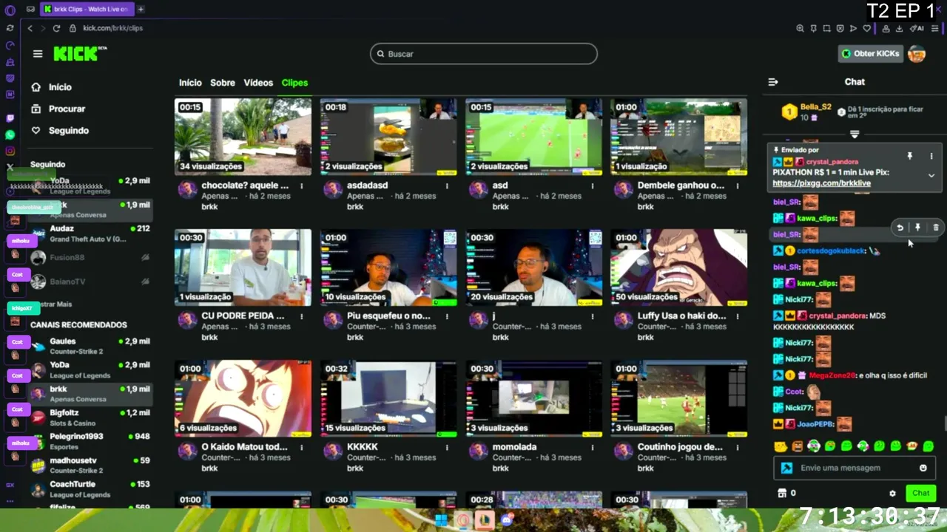Screen dimensions: 947x532
Task: Open the Windows Start button on taskbar
Action: (x=441, y=520)
